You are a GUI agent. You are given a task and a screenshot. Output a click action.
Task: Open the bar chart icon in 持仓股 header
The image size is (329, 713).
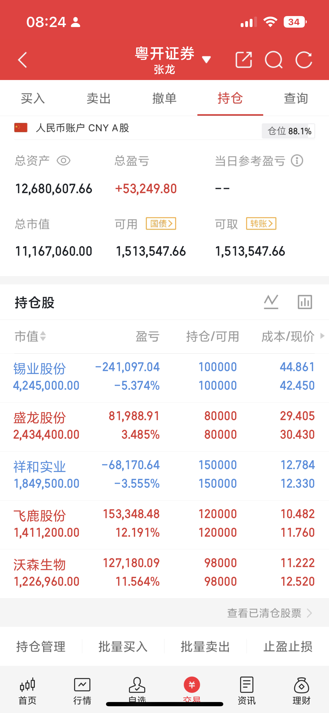305,302
